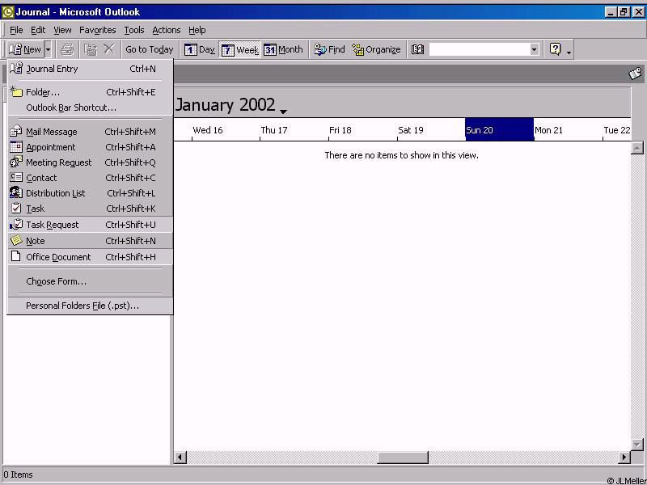This screenshot has height=485, width=647.
Task: Switch to Day view
Action: pyautogui.click(x=200, y=49)
